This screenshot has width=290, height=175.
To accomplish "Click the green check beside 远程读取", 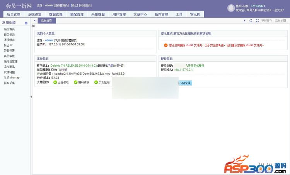I will [x=55, y=82].
